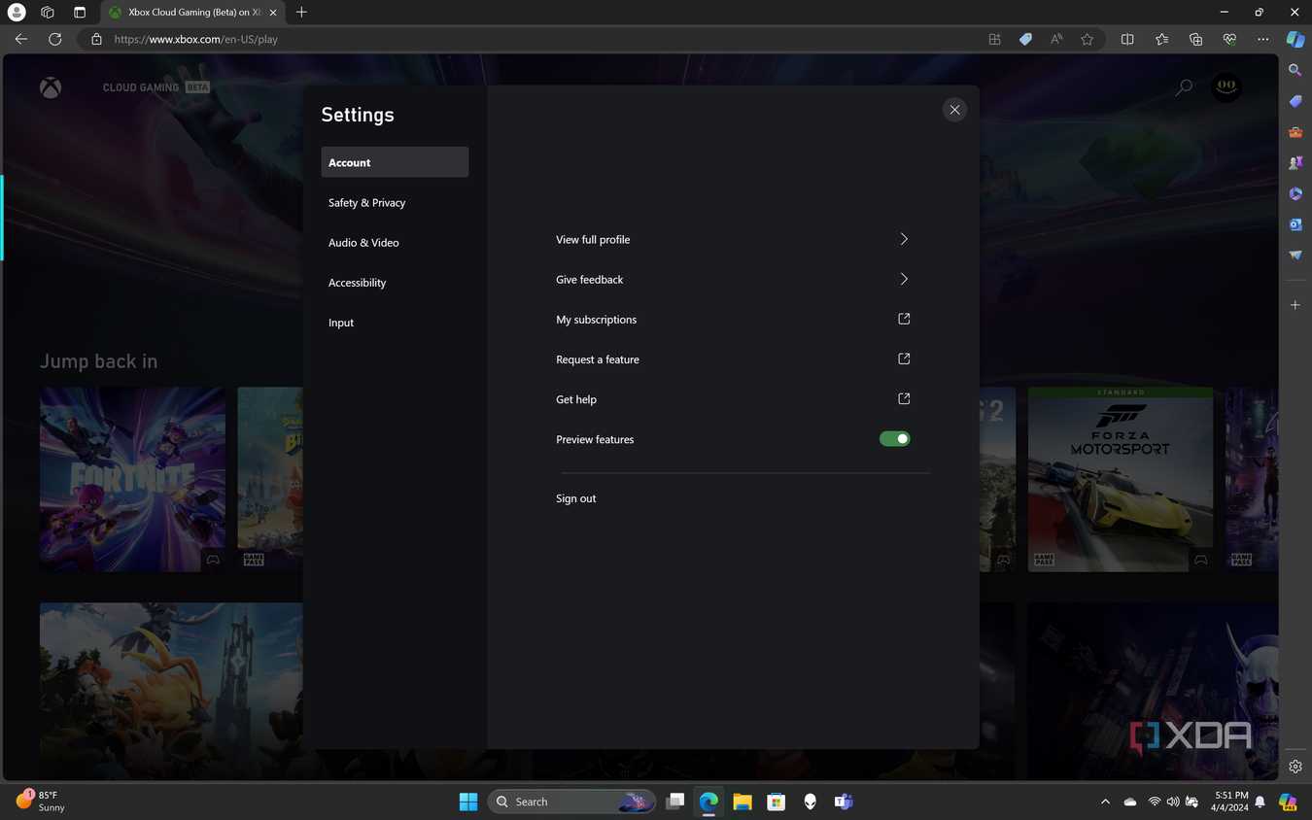The image size is (1312, 820).
Task: Click the Request a feature external link icon
Action: coord(904,359)
